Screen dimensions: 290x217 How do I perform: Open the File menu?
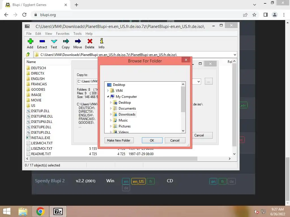pyautogui.click(x=29, y=34)
